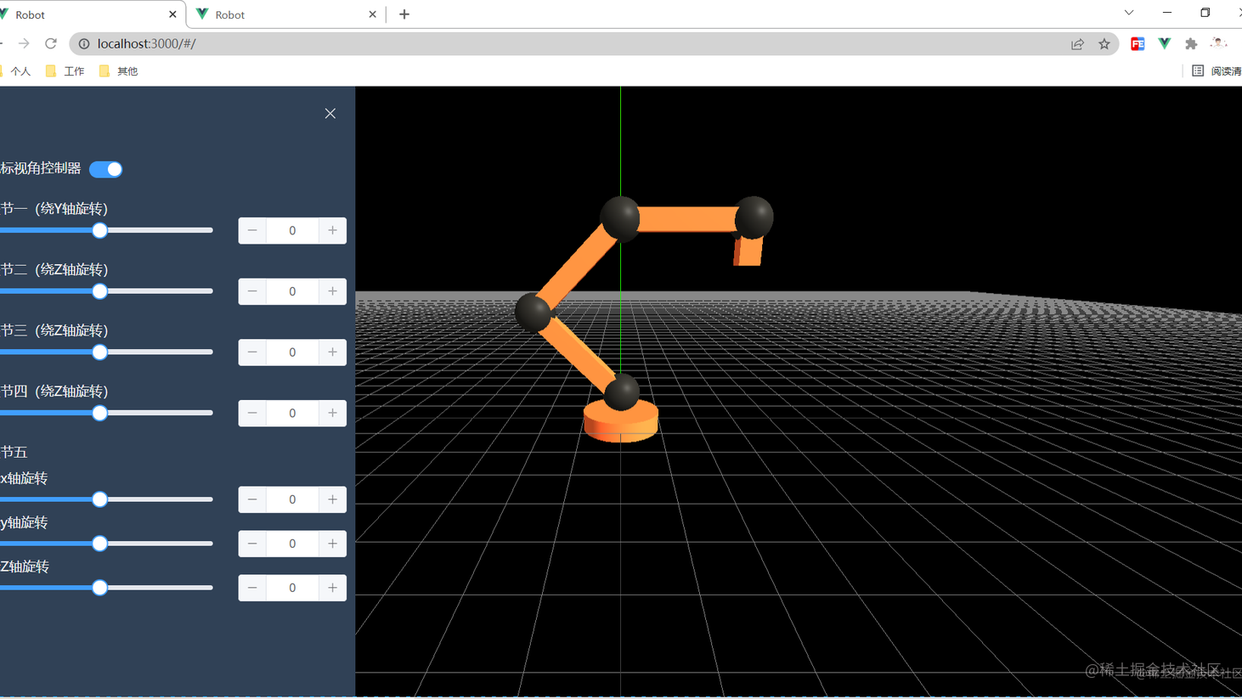The width and height of the screenshot is (1242, 699).
Task: Open the 工作 bookmarks folder
Action: [x=68, y=71]
